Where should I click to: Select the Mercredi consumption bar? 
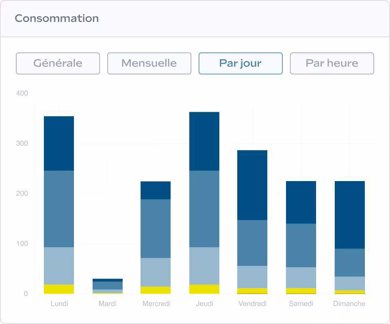pos(156,235)
